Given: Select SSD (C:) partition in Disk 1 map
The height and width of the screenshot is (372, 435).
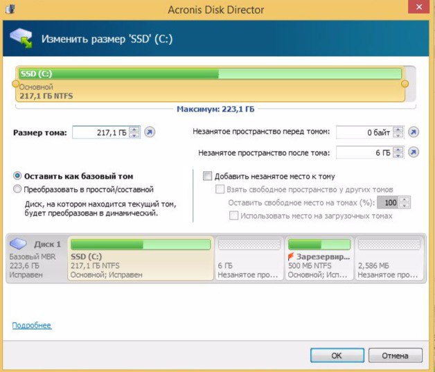Looking at the screenshot, I should coord(141,258).
